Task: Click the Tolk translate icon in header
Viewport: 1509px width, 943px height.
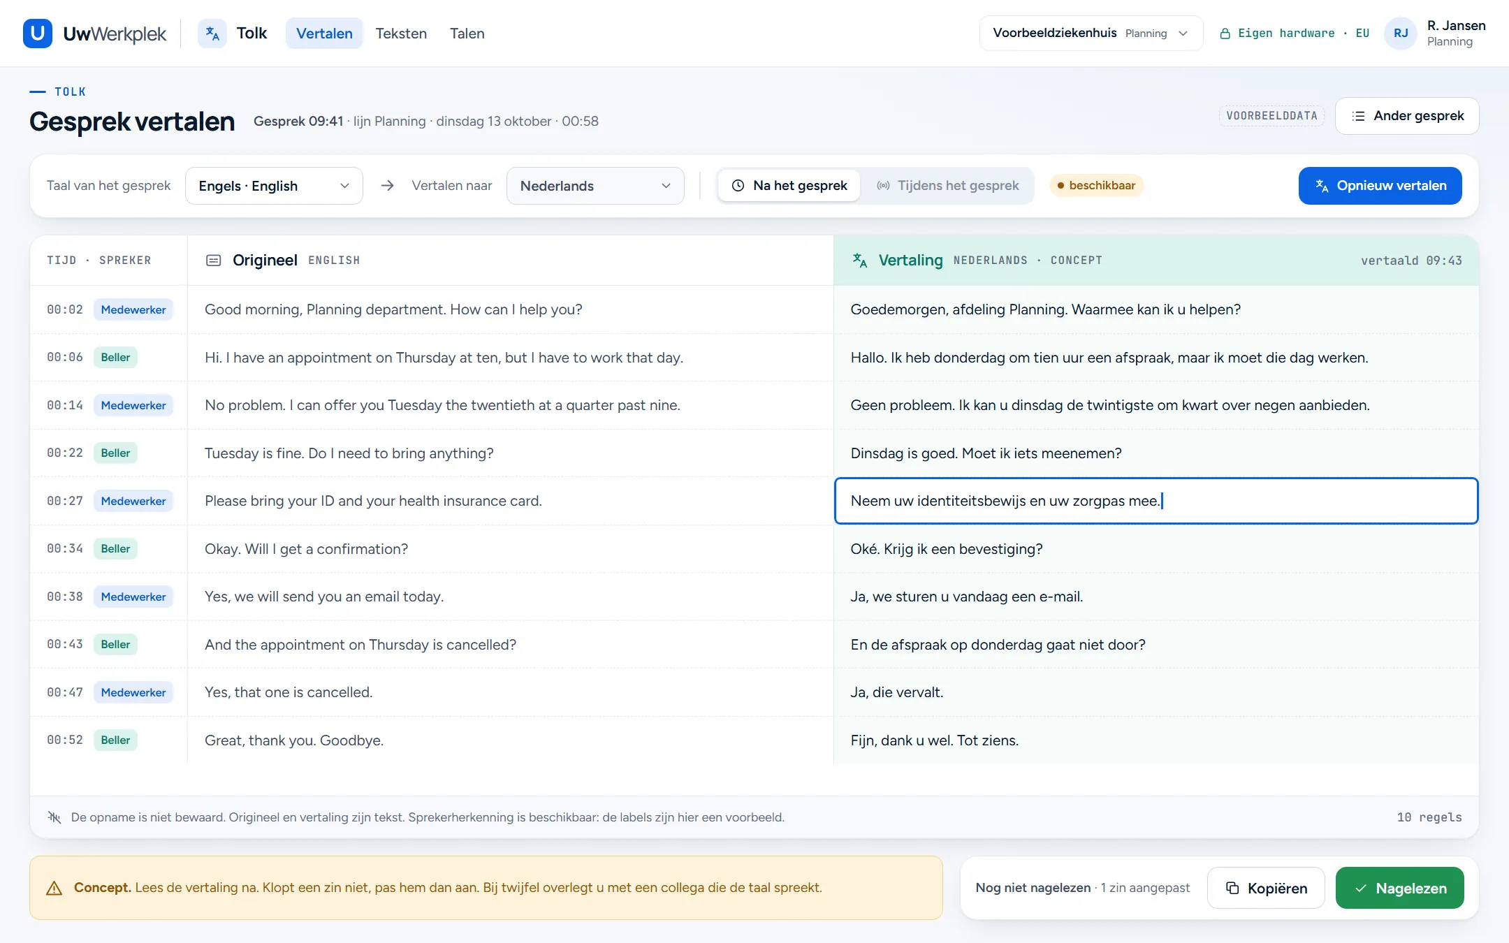Action: coord(212,34)
